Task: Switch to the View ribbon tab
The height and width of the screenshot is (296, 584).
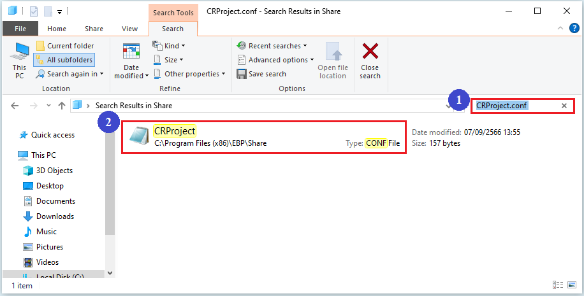Action: pos(129,29)
